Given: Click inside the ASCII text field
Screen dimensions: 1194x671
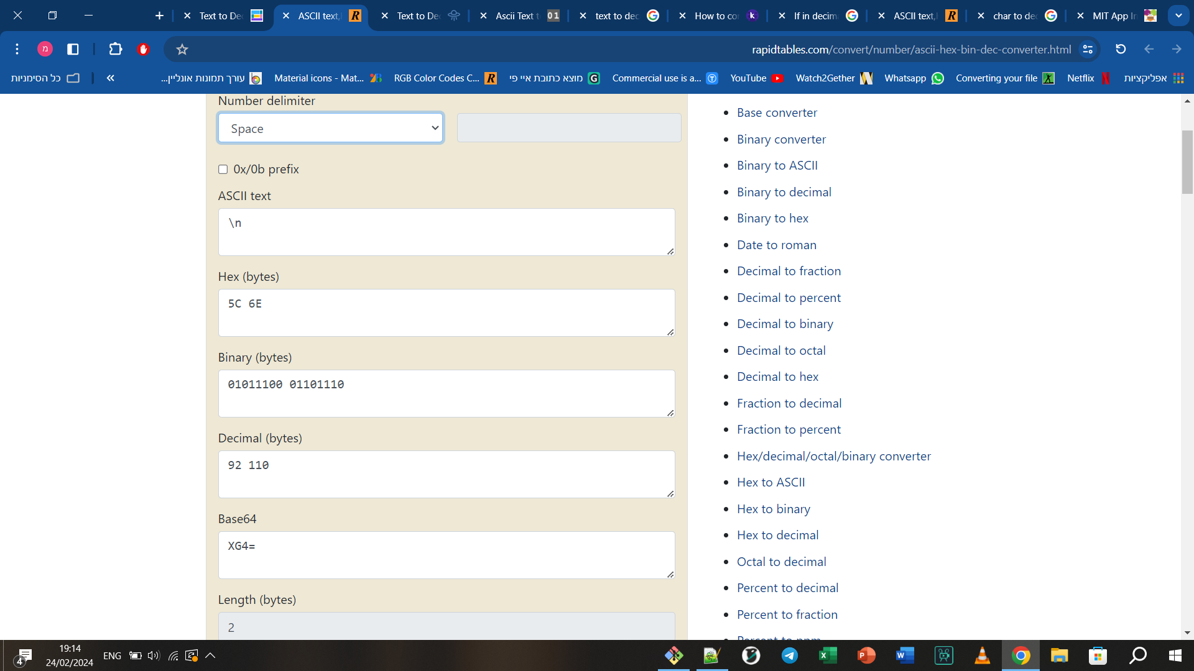Looking at the screenshot, I should coord(446,232).
